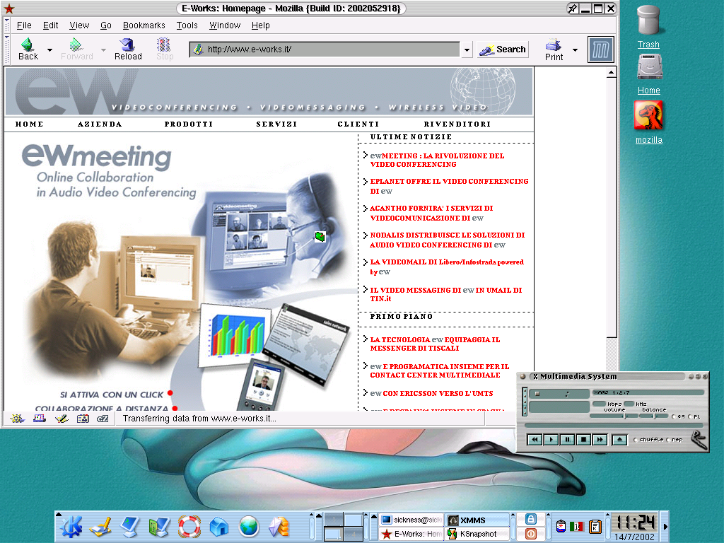Viewport: 724px width, 543px height.
Task: Open Address Book icon in status bar
Action: point(83,419)
